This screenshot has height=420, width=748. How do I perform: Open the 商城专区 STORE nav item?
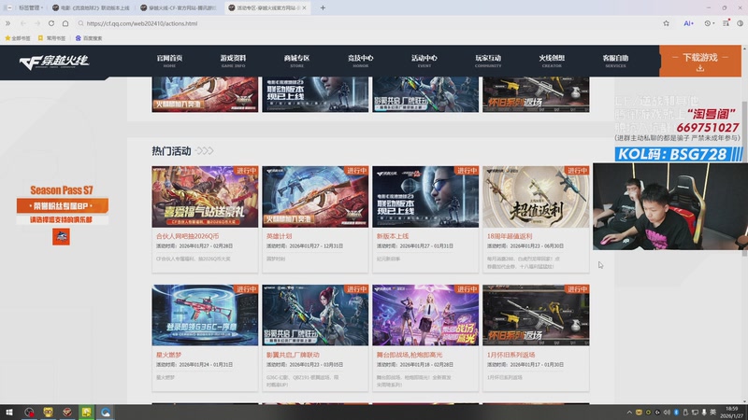pos(296,61)
